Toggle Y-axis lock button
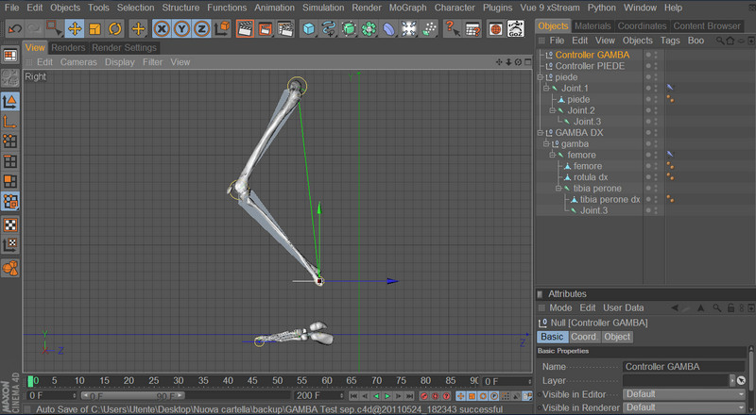The height and width of the screenshot is (415, 756). 180,29
